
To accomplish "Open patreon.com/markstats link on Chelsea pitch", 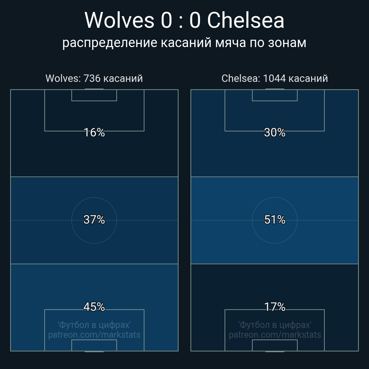I will [275, 335].
